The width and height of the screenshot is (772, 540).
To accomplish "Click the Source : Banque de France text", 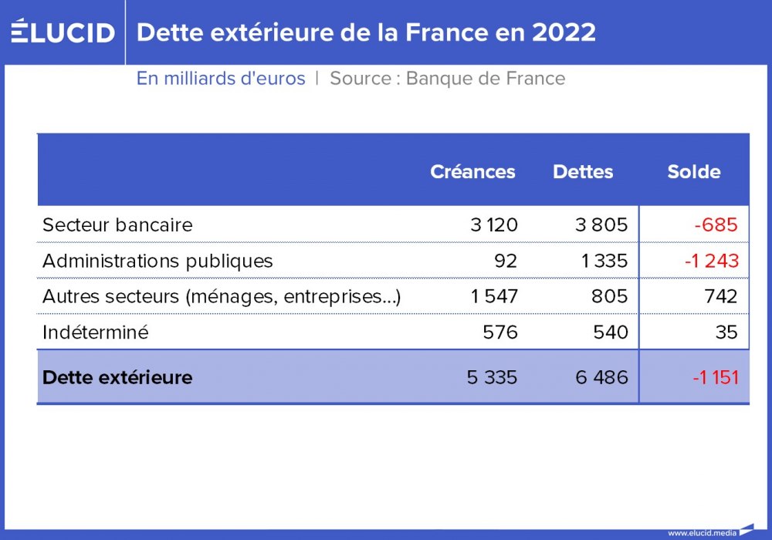I will [x=448, y=78].
